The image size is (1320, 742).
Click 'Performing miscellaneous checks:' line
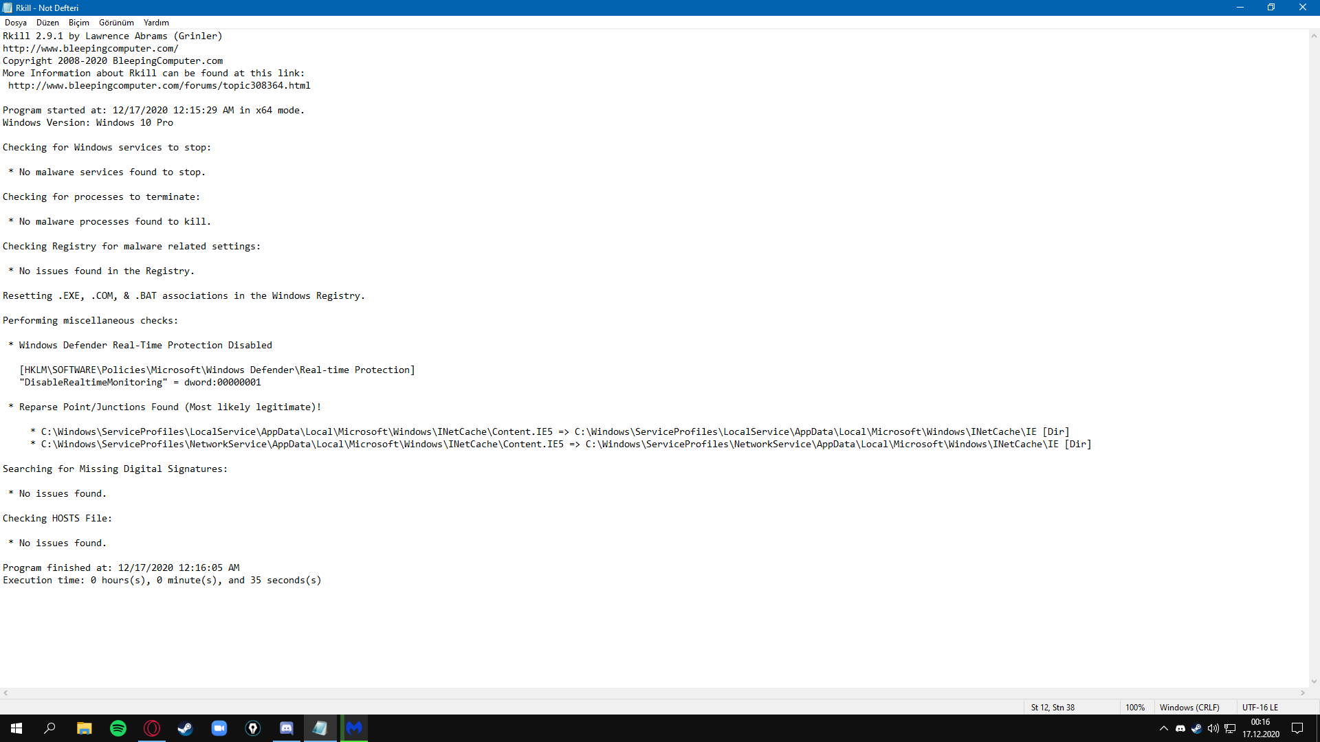91,320
